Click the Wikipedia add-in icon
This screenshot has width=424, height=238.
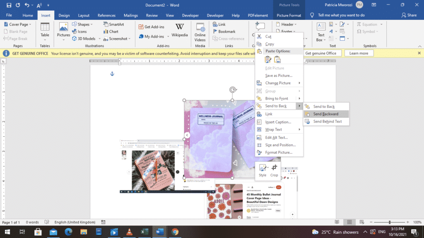click(x=179, y=29)
